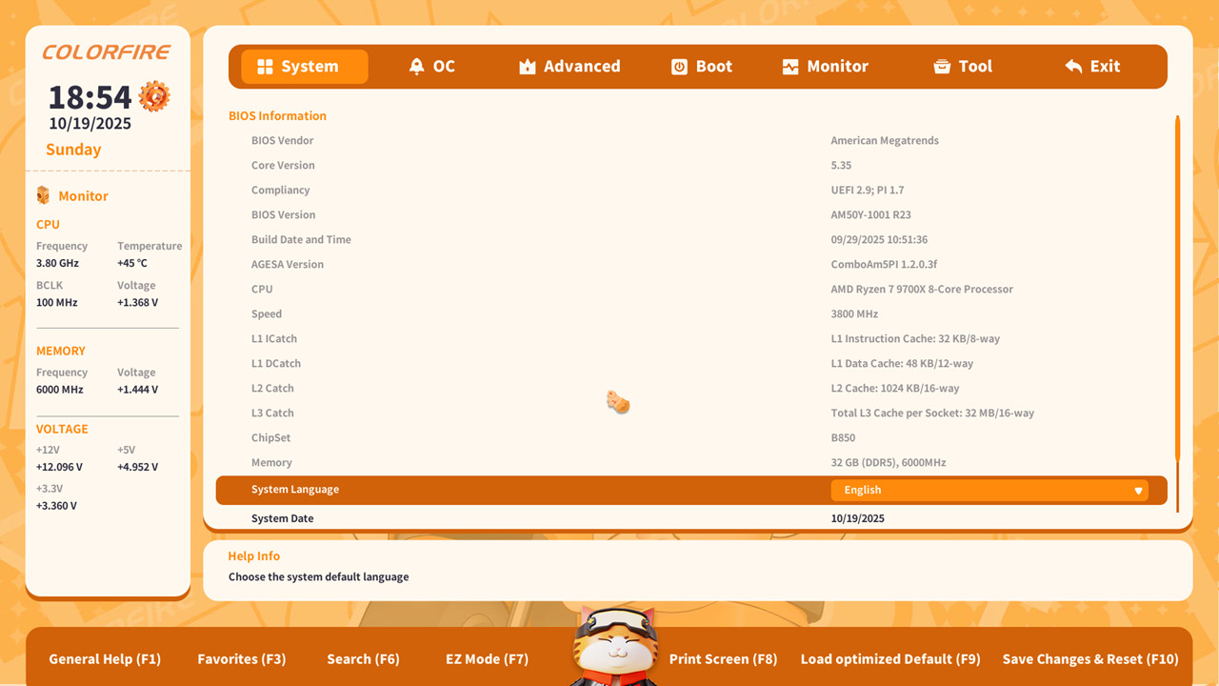Screen dimensions: 1219x686
Task: Open the System Language dropdown arrow
Action: click(x=1138, y=491)
